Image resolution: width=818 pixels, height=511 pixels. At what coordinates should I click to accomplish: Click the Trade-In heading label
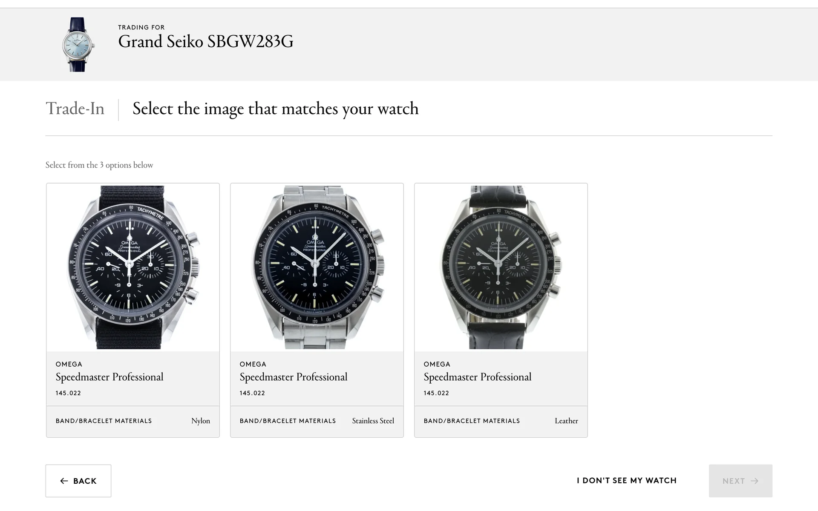pos(75,109)
